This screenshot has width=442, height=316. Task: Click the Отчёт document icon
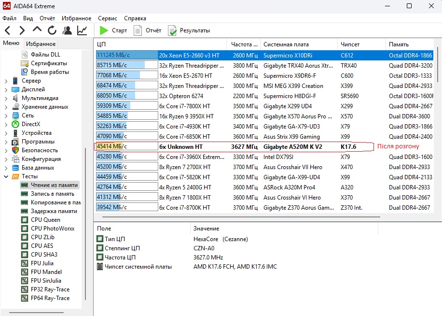(138, 30)
